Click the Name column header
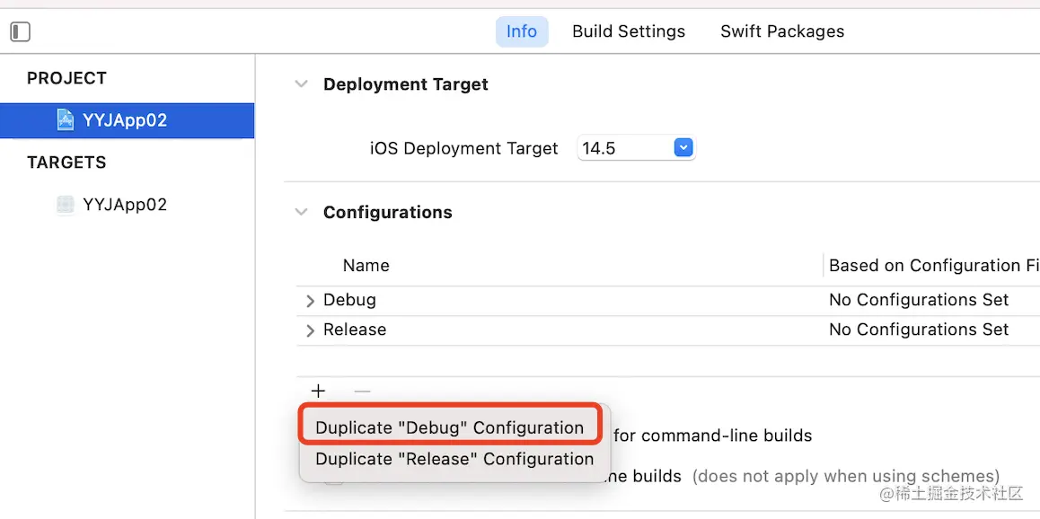This screenshot has height=519, width=1040. (x=366, y=266)
